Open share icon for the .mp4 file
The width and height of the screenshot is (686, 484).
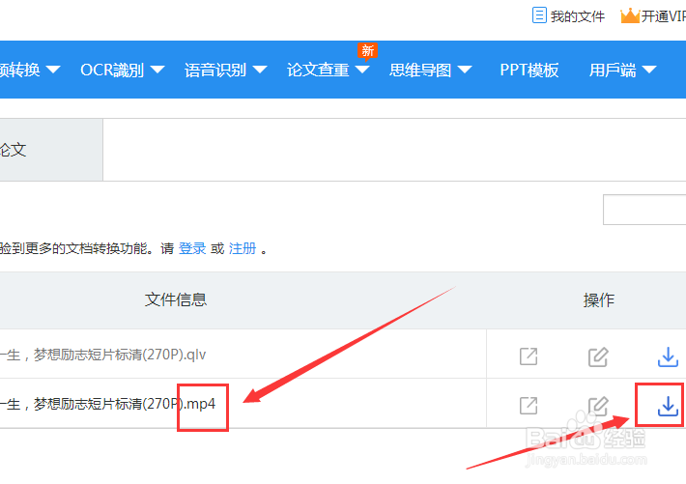(x=529, y=406)
